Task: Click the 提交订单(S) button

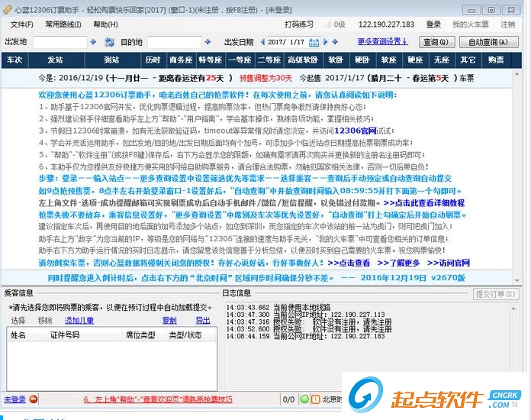Action: (x=495, y=294)
